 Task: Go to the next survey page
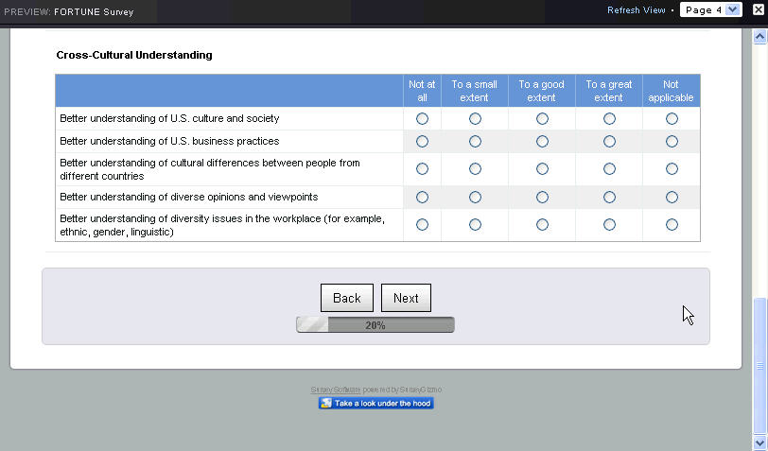(406, 298)
